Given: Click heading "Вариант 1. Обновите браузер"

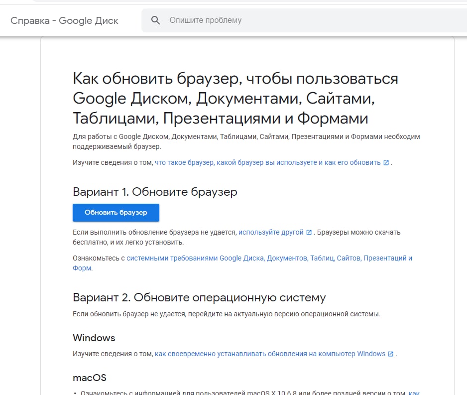Looking at the screenshot, I should pos(155,192).
